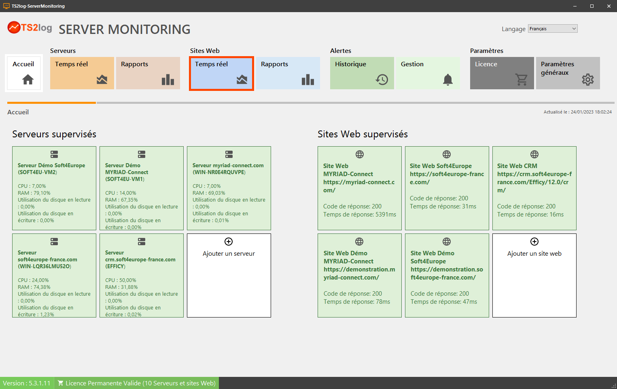This screenshot has width=617, height=389.
Task: Click the Serveur Démo MYRIAD-Connect title
Action: 127,172
